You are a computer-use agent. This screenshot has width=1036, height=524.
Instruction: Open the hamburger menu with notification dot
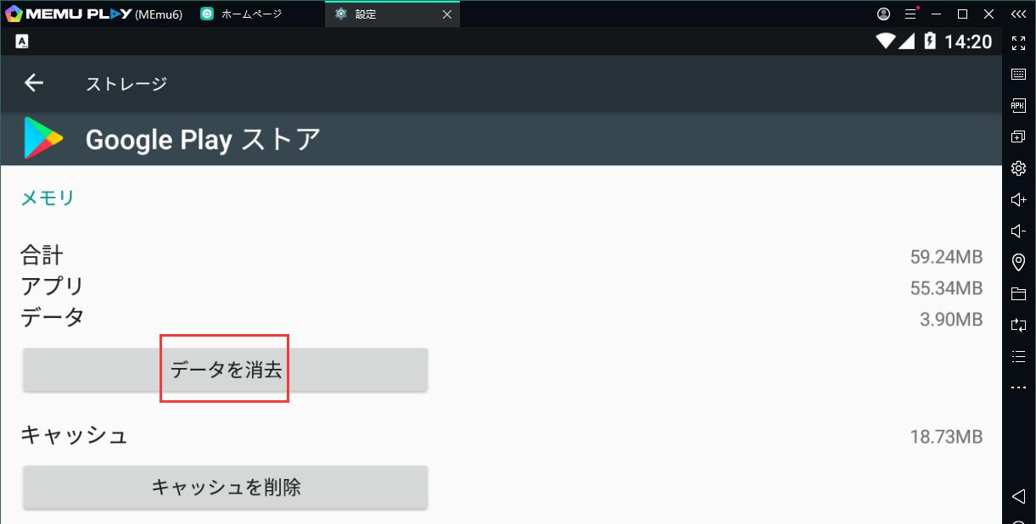tap(910, 14)
